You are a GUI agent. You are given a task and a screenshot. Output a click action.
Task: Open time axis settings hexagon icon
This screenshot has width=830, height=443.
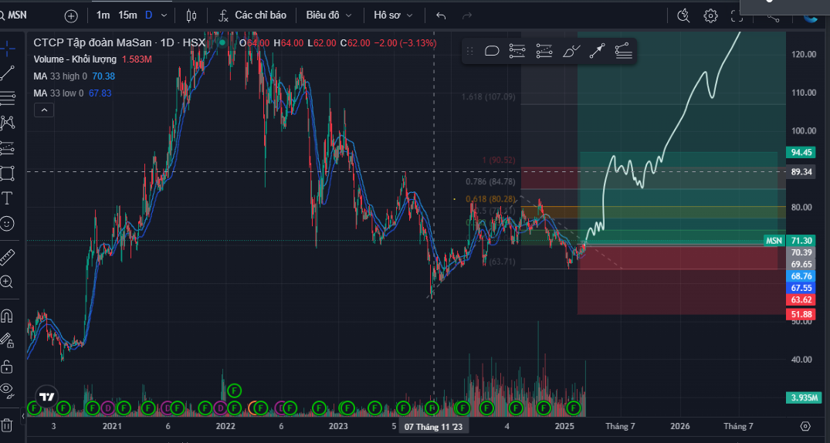(x=805, y=426)
